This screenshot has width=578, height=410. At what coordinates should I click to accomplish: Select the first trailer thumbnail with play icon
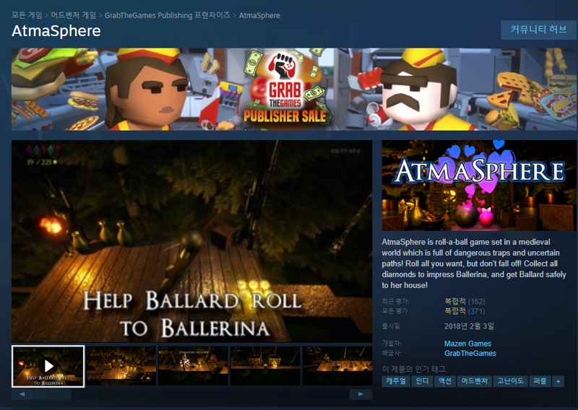48,366
